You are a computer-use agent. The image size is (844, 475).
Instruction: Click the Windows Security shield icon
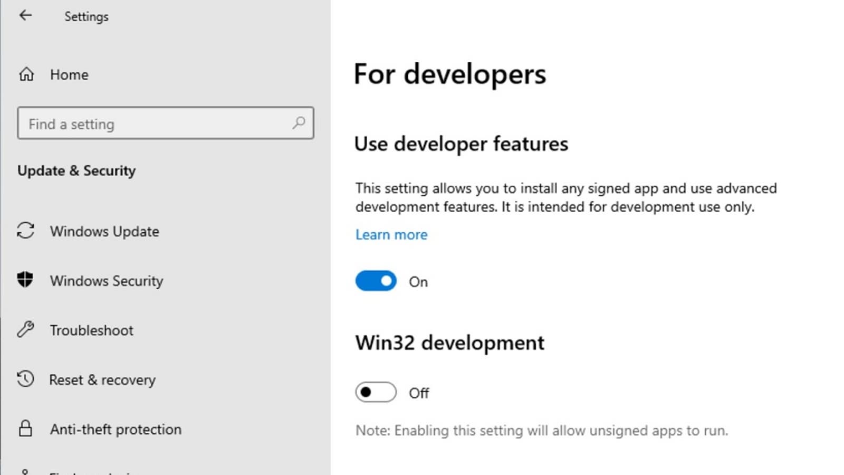[25, 280]
